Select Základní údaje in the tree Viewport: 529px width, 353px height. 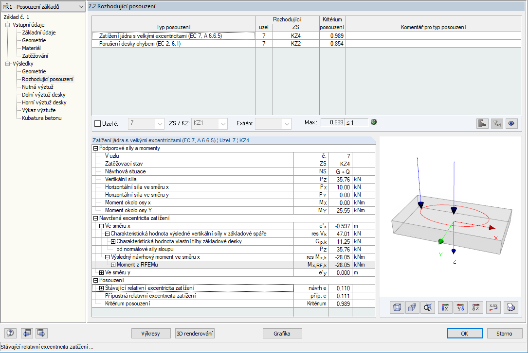pos(39,33)
